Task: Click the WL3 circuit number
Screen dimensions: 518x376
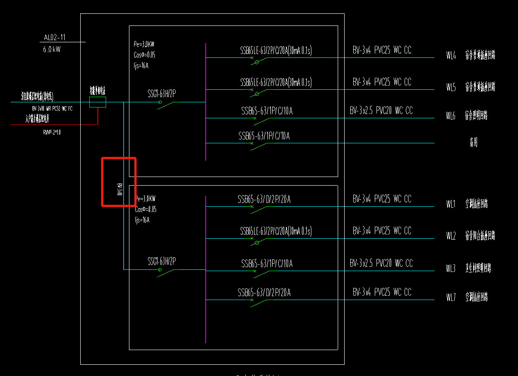Action: (x=451, y=269)
